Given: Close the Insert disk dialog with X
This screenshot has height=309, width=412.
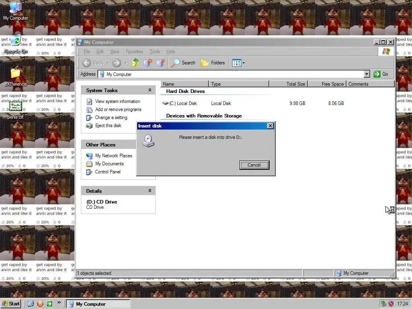Looking at the screenshot, I should (270, 126).
